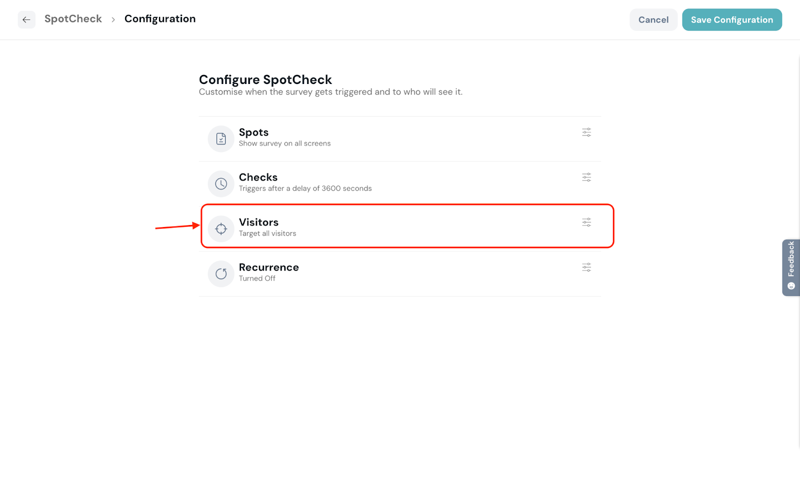Expand the Visitors section title
The image size is (800, 500).
[x=258, y=222]
